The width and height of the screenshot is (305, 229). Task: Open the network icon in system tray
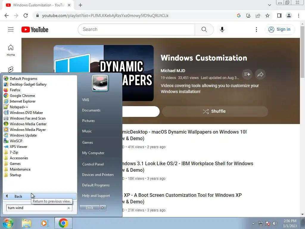(x=260, y=223)
